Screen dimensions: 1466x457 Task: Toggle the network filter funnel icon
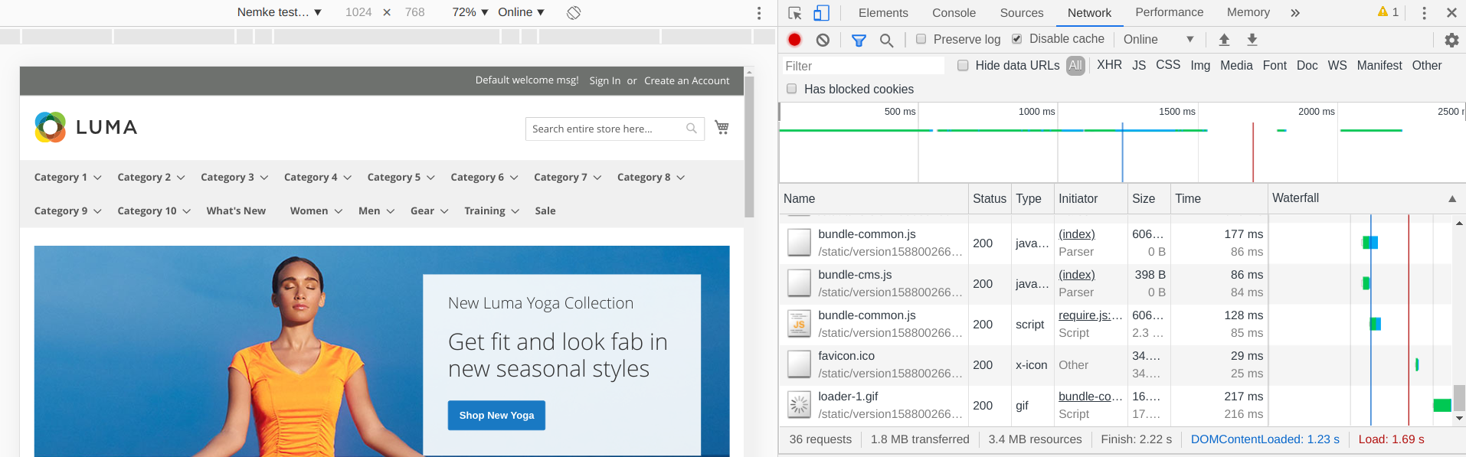[x=859, y=40]
